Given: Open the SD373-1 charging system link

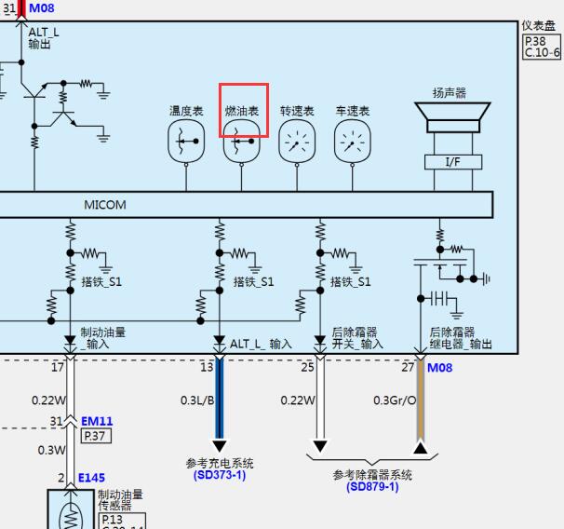Looking at the screenshot, I should pyautogui.click(x=220, y=475).
